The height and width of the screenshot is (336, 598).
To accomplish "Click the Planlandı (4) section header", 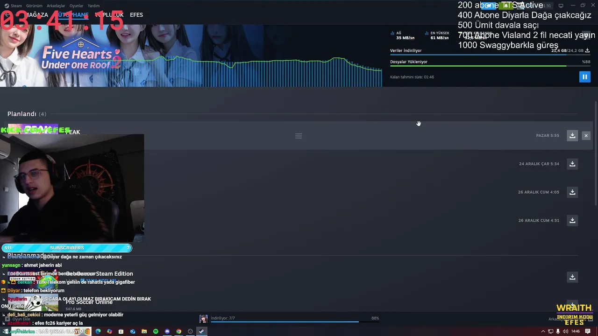I will point(27,114).
